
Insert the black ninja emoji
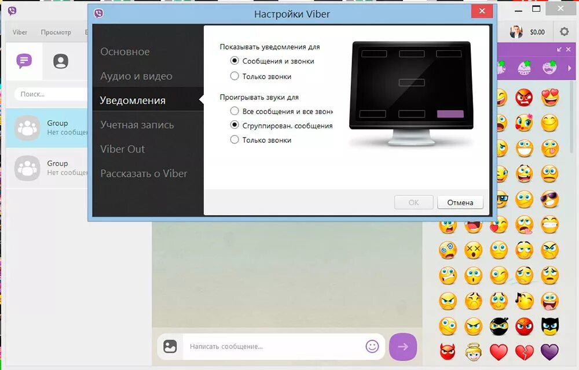[499, 327]
